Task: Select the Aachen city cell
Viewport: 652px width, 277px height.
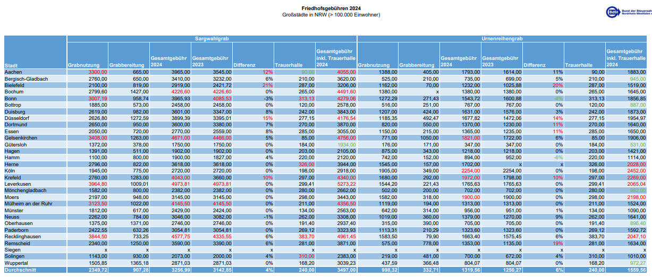Action: click(x=14, y=72)
